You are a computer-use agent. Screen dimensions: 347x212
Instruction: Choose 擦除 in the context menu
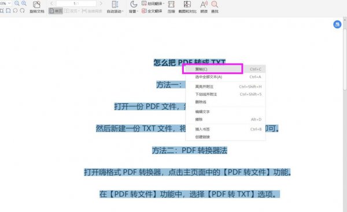click(226, 120)
